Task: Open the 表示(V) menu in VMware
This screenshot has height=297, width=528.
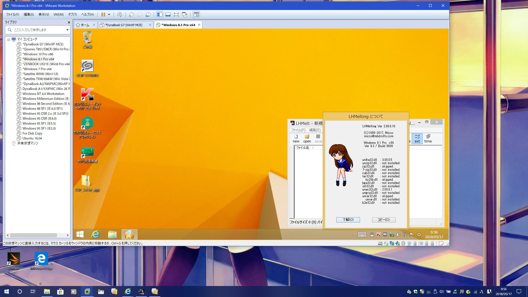Action: pos(43,15)
